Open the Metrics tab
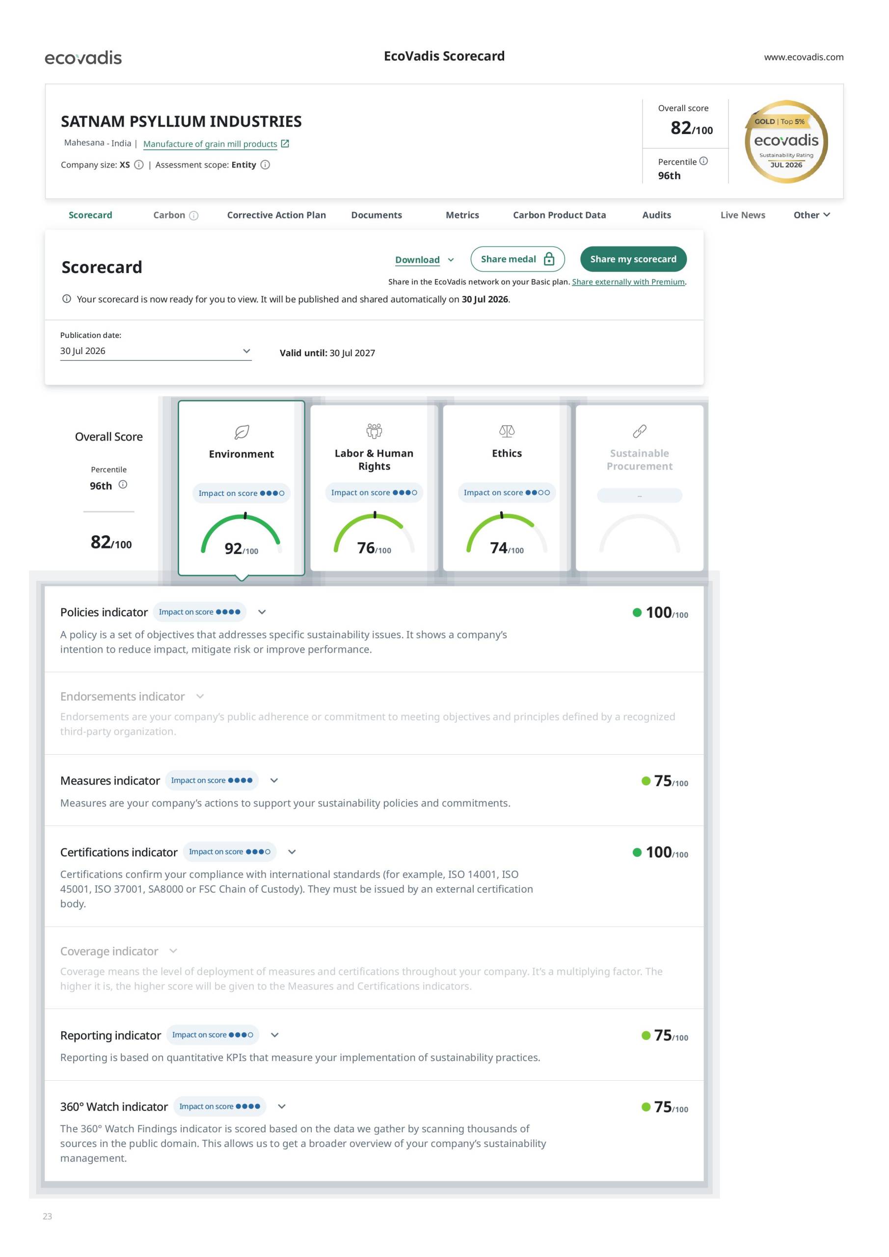The width and height of the screenshot is (889, 1257). pos(462,215)
